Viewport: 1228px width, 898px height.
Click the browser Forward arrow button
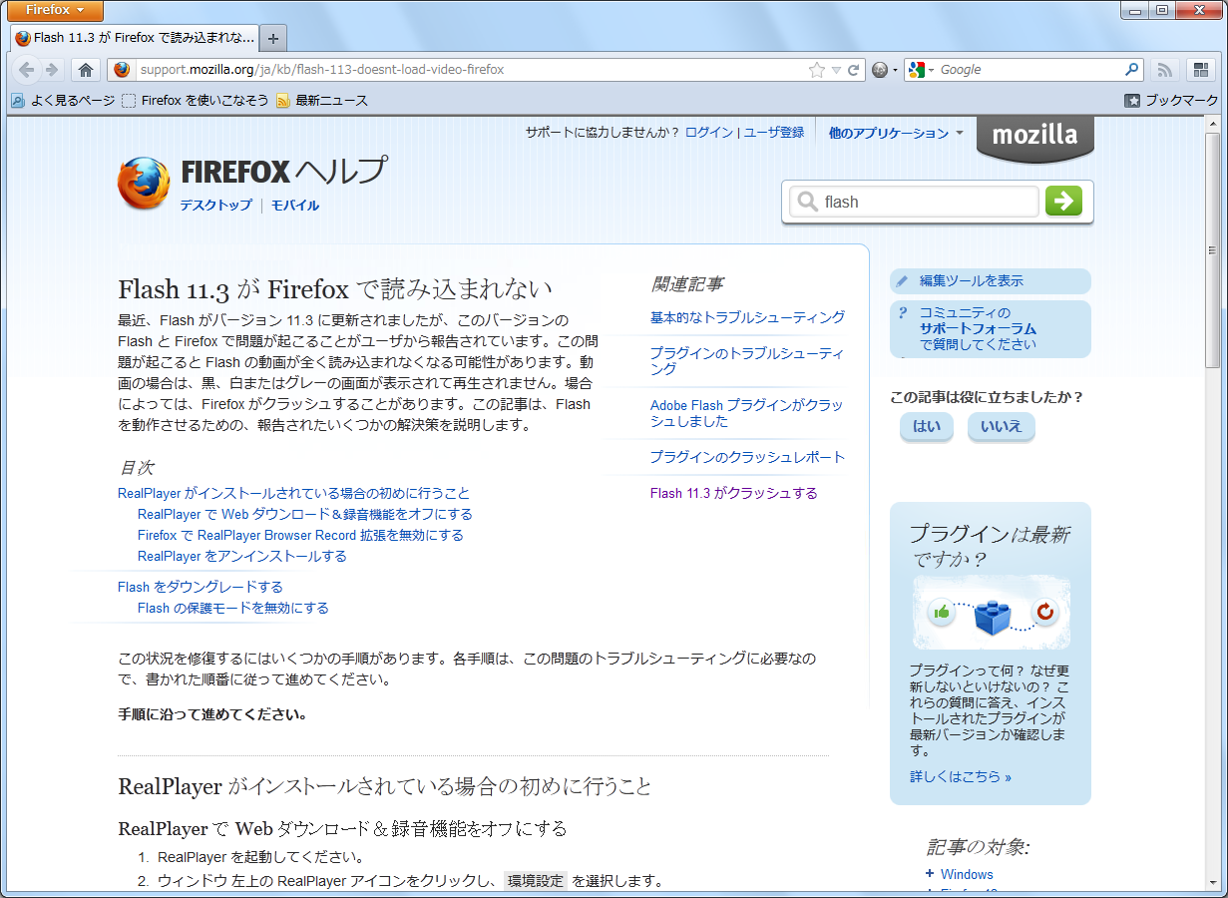point(52,70)
